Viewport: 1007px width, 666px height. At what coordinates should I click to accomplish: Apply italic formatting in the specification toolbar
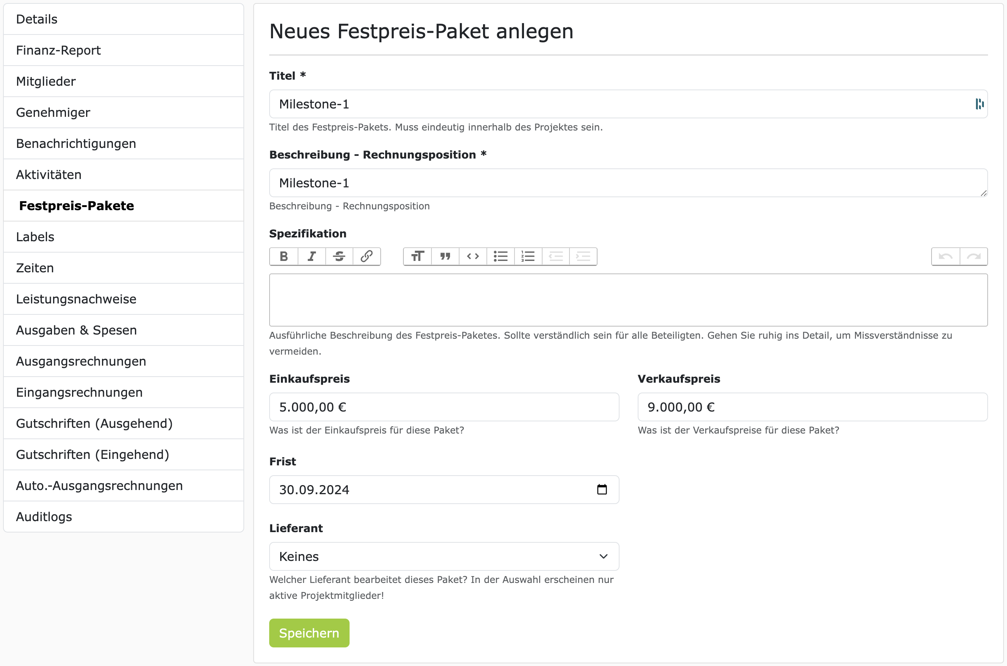tap(311, 256)
